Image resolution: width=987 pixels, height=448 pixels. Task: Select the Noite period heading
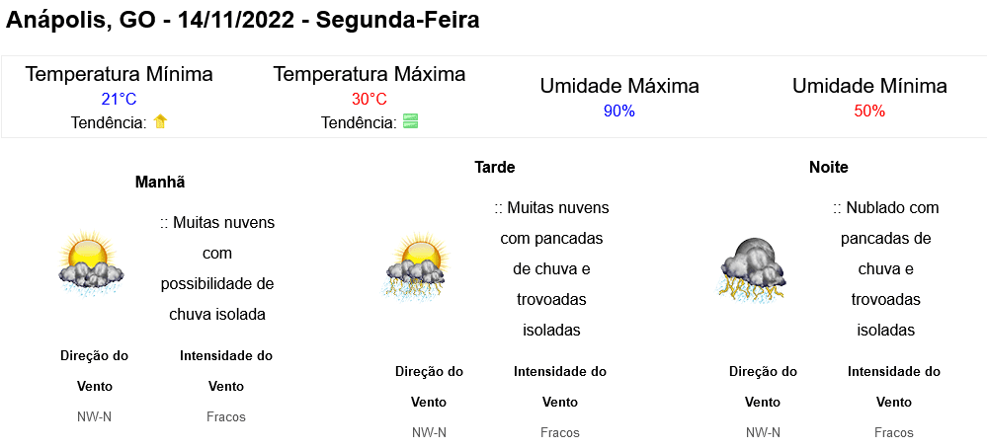coord(828,168)
